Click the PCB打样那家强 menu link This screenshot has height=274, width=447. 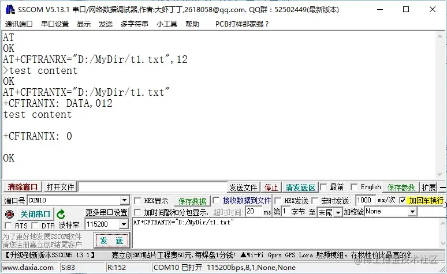click(242, 24)
